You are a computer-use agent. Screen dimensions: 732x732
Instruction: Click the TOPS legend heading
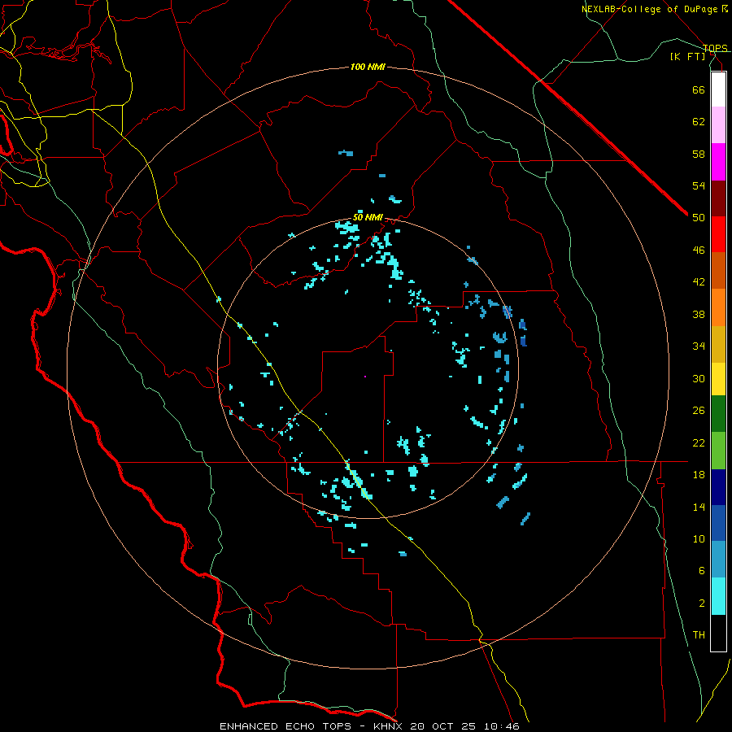tap(715, 48)
